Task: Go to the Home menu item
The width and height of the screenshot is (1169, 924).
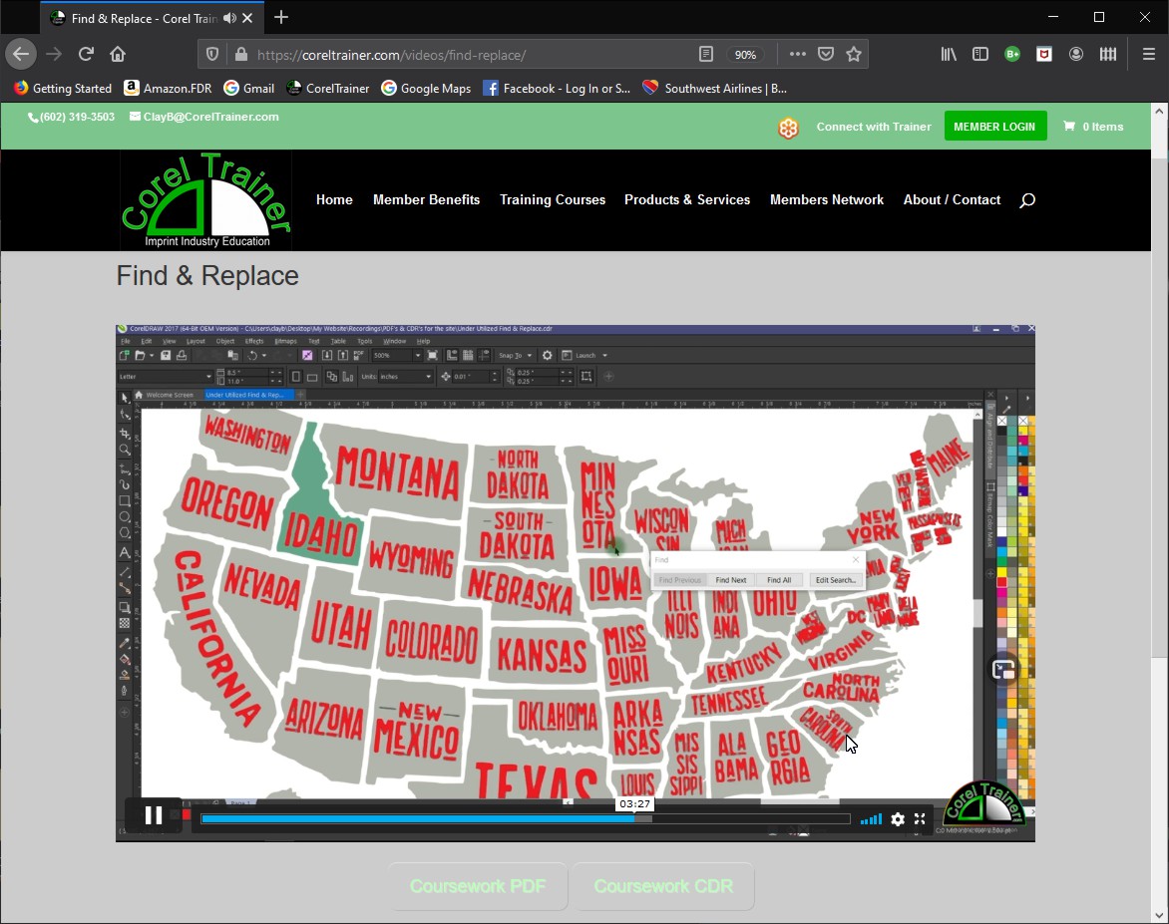Action: click(x=334, y=199)
